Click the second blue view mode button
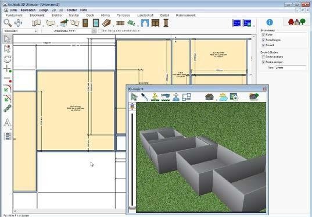This screenshot has height=217, width=312. pyautogui.click(x=247, y=23)
